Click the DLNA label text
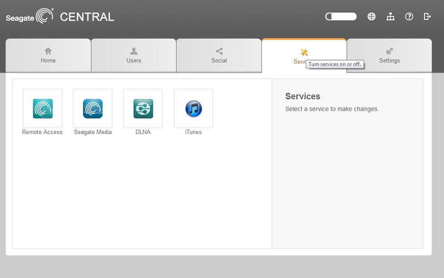The width and height of the screenshot is (444, 278). click(x=143, y=132)
